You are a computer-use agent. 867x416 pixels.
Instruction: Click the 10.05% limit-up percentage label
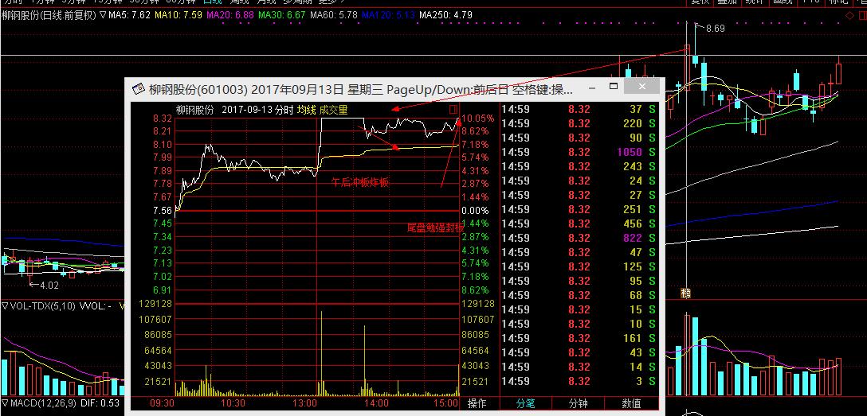478,118
